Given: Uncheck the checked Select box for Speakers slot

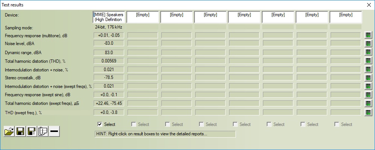Looking at the screenshot, I should point(100,124).
